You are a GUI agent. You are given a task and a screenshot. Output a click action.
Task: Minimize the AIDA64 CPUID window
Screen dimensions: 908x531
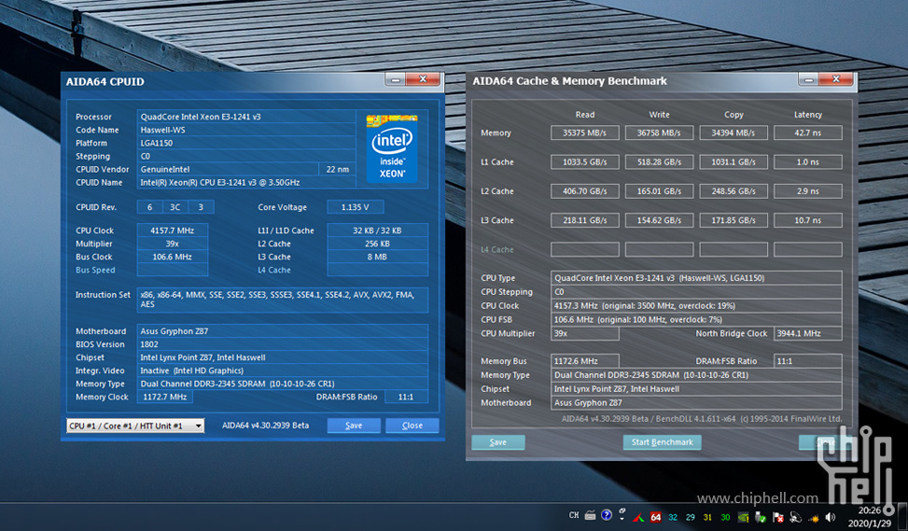396,79
